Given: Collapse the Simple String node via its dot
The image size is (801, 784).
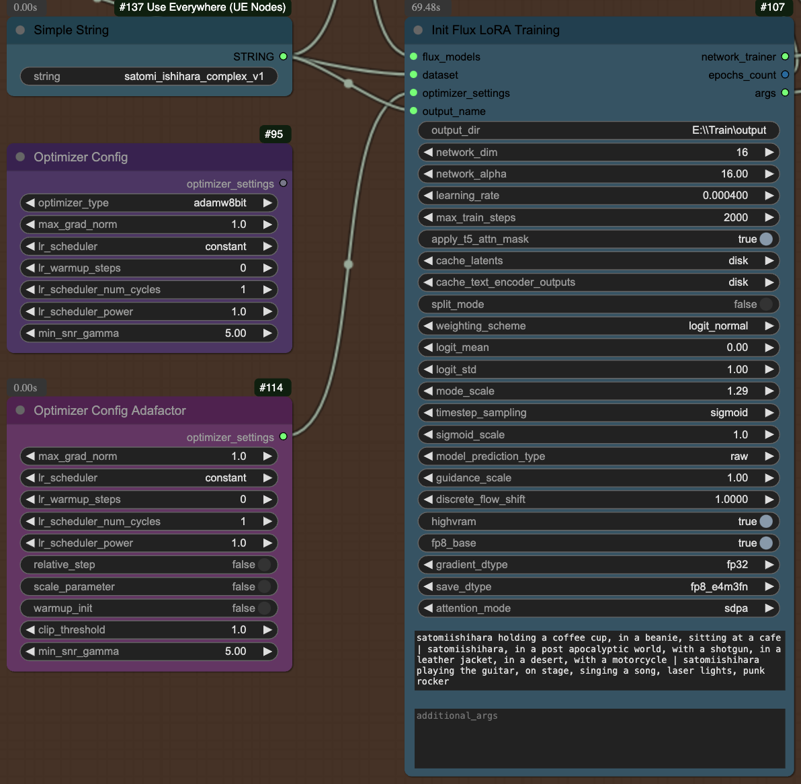Looking at the screenshot, I should click(20, 30).
